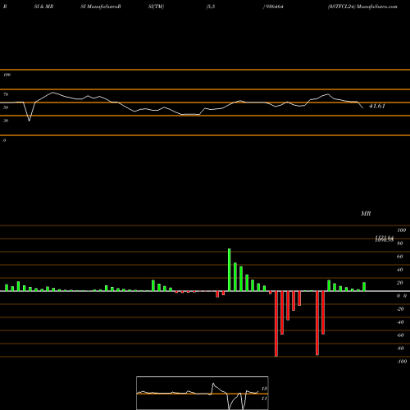Open the mini overview chart thumbnail
Image resolution: width=410 pixels, height=410 pixels.
pyautogui.click(x=203, y=393)
